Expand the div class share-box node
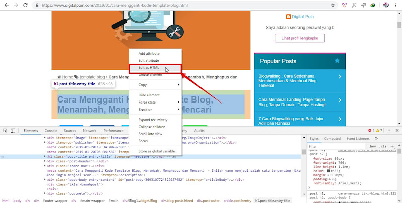Screen dimensions: 402x203 [x=45, y=166]
